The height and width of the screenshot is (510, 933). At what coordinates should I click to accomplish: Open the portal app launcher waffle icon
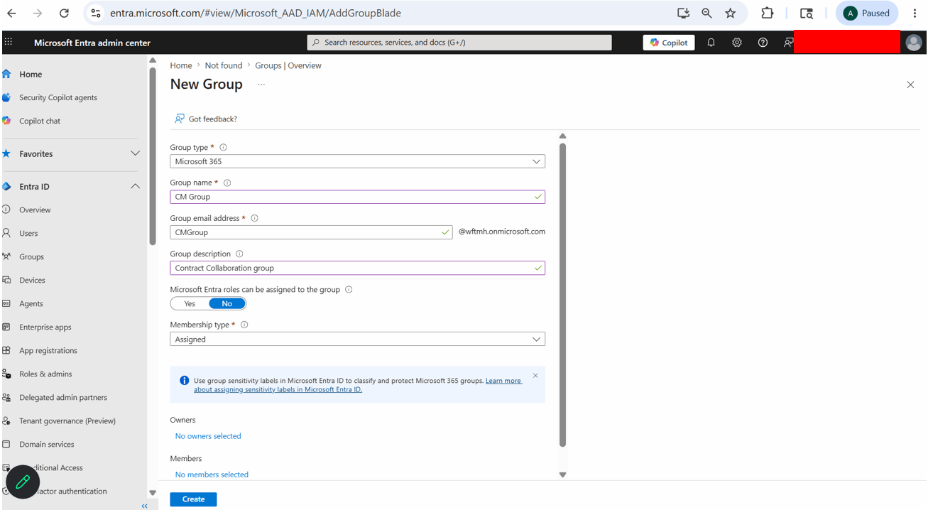(x=9, y=43)
